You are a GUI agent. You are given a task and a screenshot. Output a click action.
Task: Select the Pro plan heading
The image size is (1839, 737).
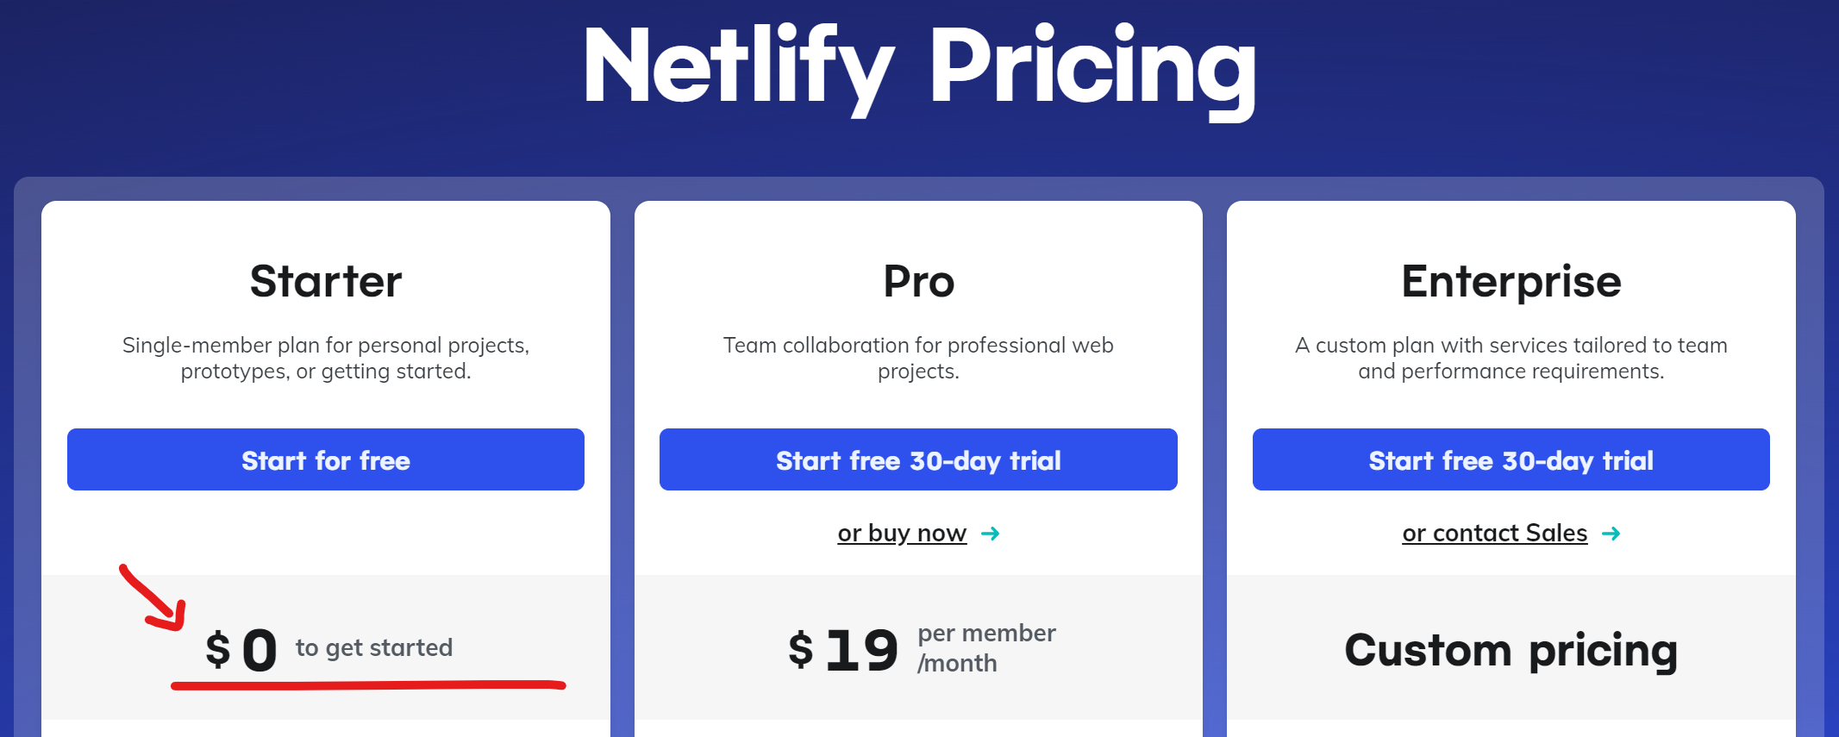click(x=917, y=279)
